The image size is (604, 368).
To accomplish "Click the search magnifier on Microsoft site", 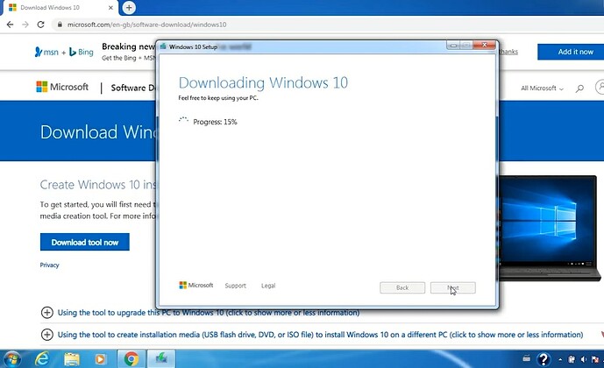I will [x=579, y=88].
